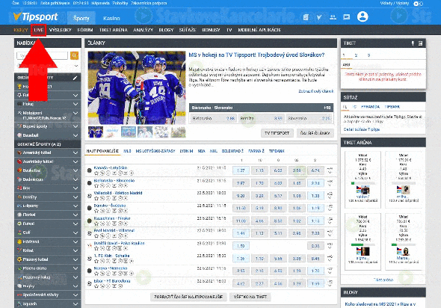This screenshot has height=308, width=441.
Task: Open the friends group icon in header
Action: (x=333, y=17)
